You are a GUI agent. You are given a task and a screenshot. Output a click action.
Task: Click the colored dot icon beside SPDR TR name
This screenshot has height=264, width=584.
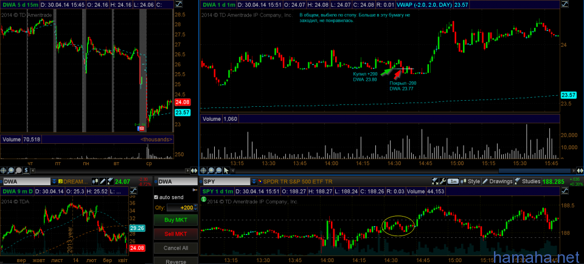(260, 181)
